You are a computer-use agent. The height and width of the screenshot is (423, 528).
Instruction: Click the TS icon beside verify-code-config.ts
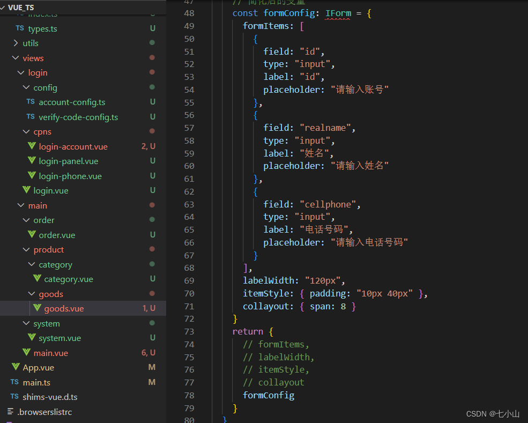click(x=31, y=117)
